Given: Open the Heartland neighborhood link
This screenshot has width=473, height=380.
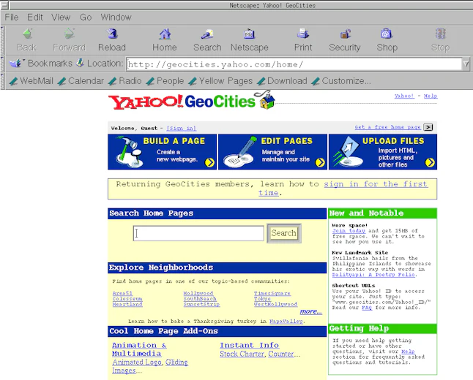Looking at the screenshot, I should (x=127, y=305).
